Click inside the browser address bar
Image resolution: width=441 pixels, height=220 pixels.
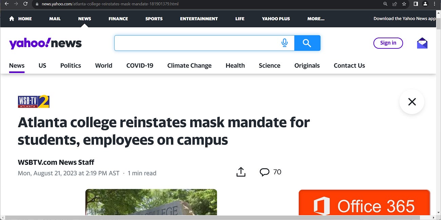point(136,4)
